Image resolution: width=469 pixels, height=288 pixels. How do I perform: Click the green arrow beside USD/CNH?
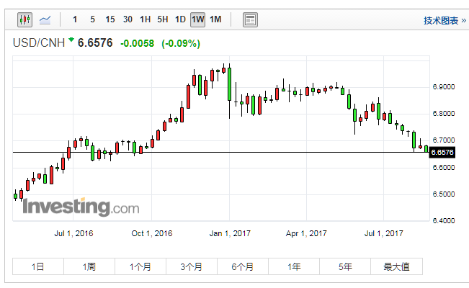(71, 41)
